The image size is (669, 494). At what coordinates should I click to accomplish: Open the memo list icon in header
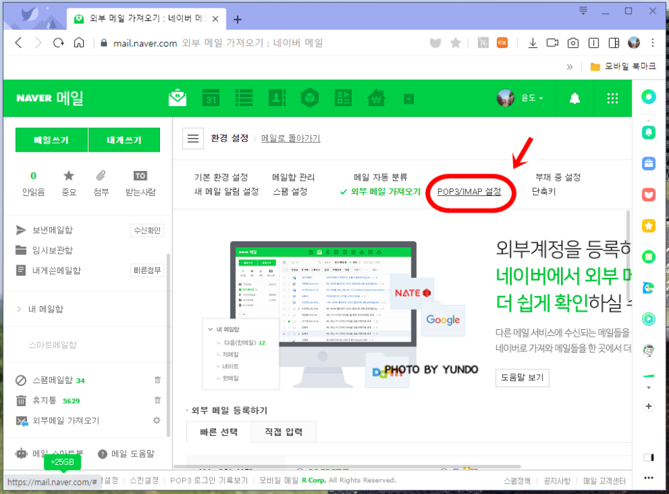(x=244, y=98)
